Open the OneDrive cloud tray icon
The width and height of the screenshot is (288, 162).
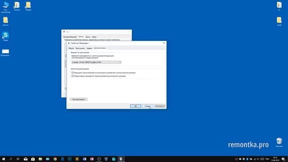240,159
